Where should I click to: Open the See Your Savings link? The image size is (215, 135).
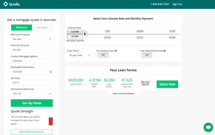(145, 83)
